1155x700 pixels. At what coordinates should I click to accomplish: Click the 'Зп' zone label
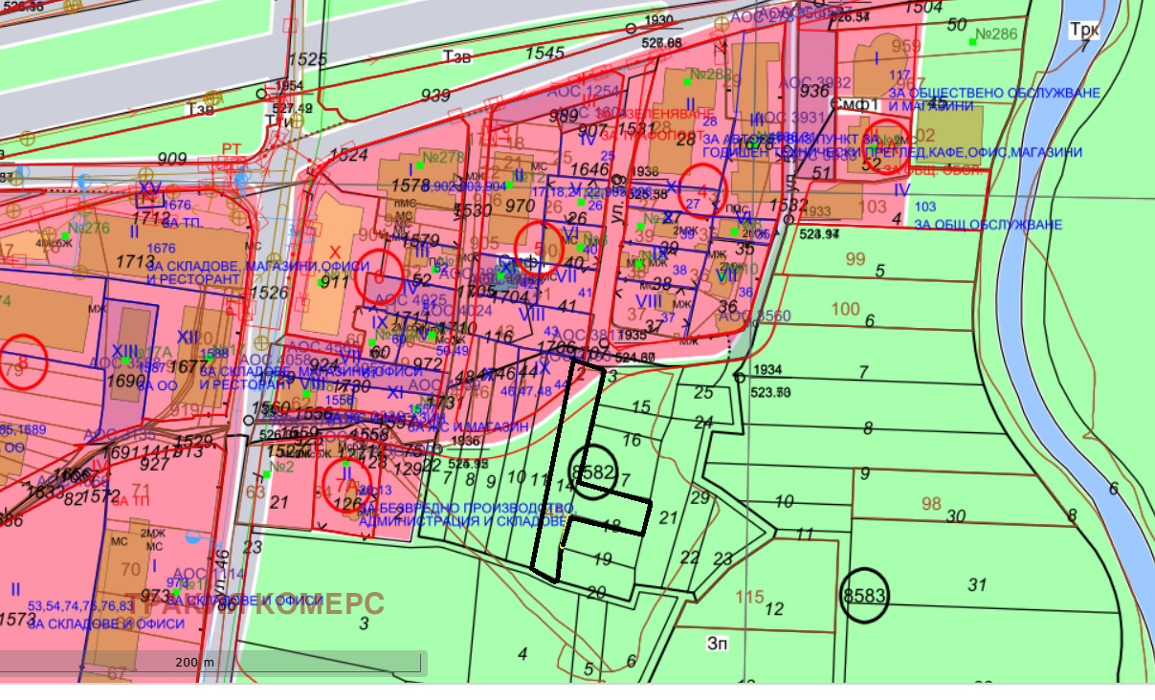pyautogui.click(x=718, y=644)
